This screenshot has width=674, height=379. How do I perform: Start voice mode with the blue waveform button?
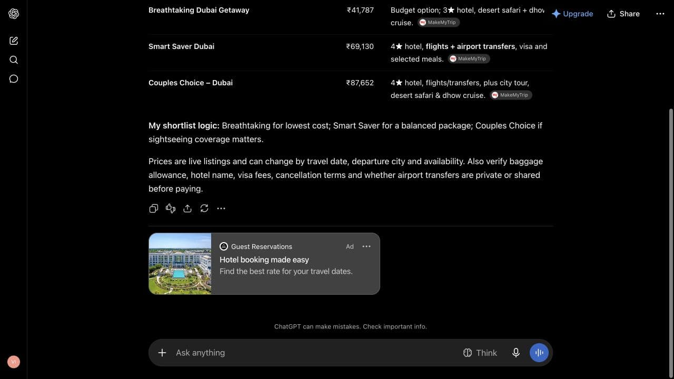click(539, 353)
